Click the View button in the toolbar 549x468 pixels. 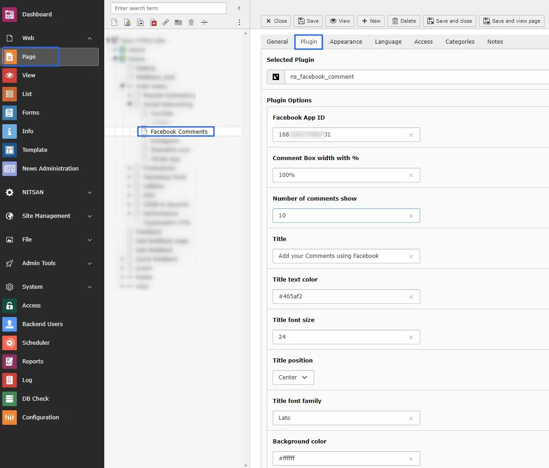click(x=340, y=21)
